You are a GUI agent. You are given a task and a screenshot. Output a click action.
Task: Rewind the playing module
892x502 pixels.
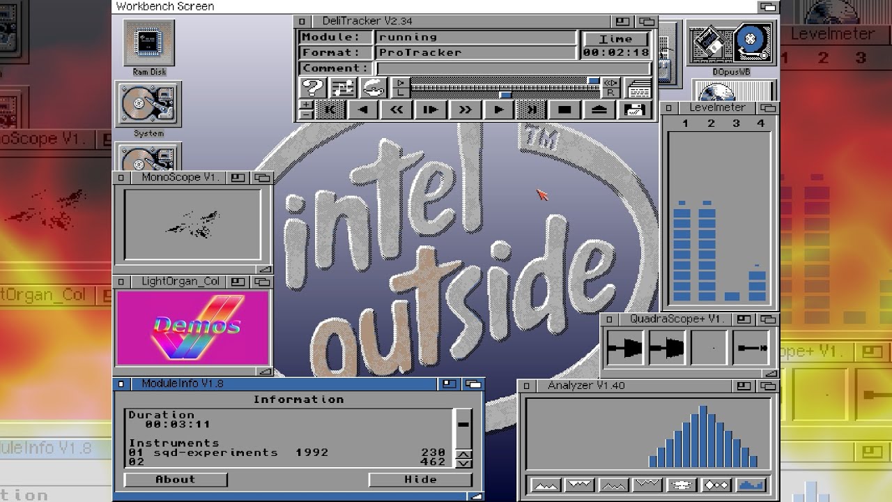(397, 109)
